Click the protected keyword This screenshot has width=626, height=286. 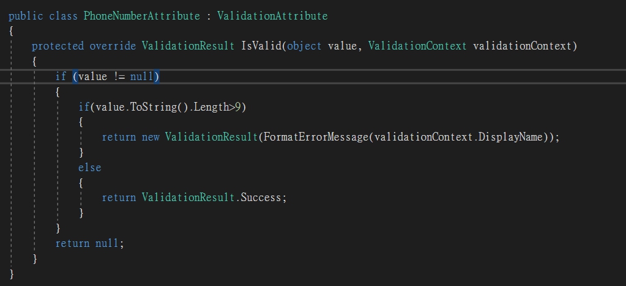point(58,46)
